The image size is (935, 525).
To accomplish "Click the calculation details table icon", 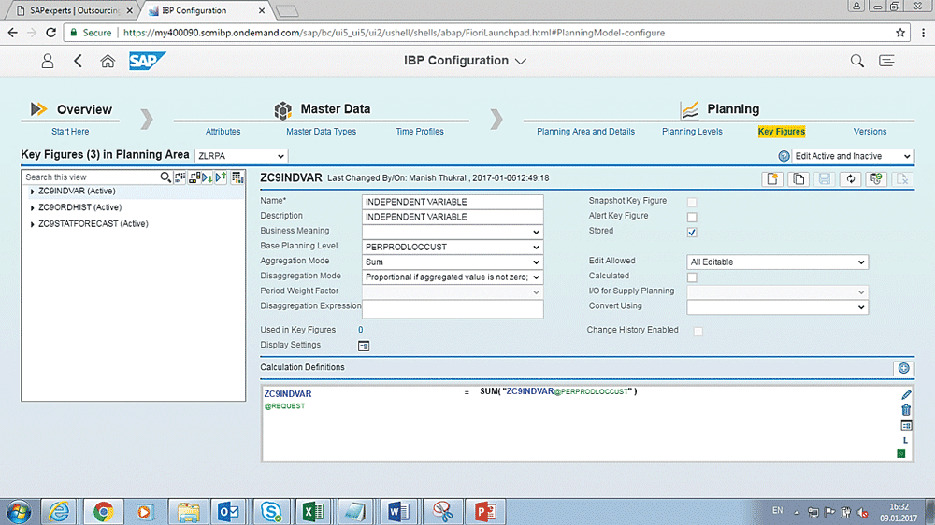I will pyautogui.click(x=906, y=425).
